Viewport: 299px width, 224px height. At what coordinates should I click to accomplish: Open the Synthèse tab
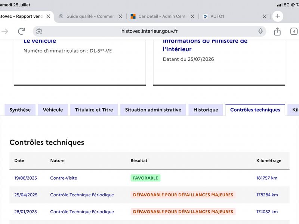20,110
